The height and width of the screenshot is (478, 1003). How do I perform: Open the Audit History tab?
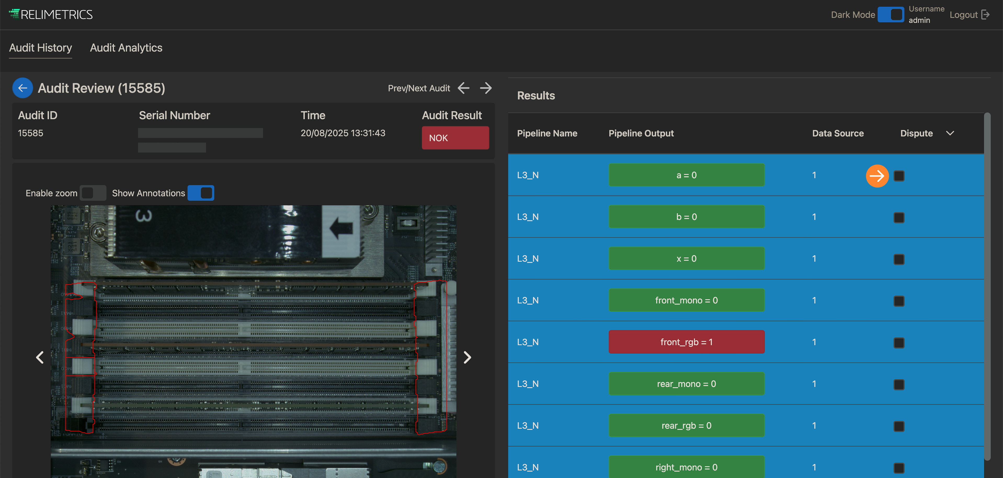pyautogui.click(x=41, y=48)
